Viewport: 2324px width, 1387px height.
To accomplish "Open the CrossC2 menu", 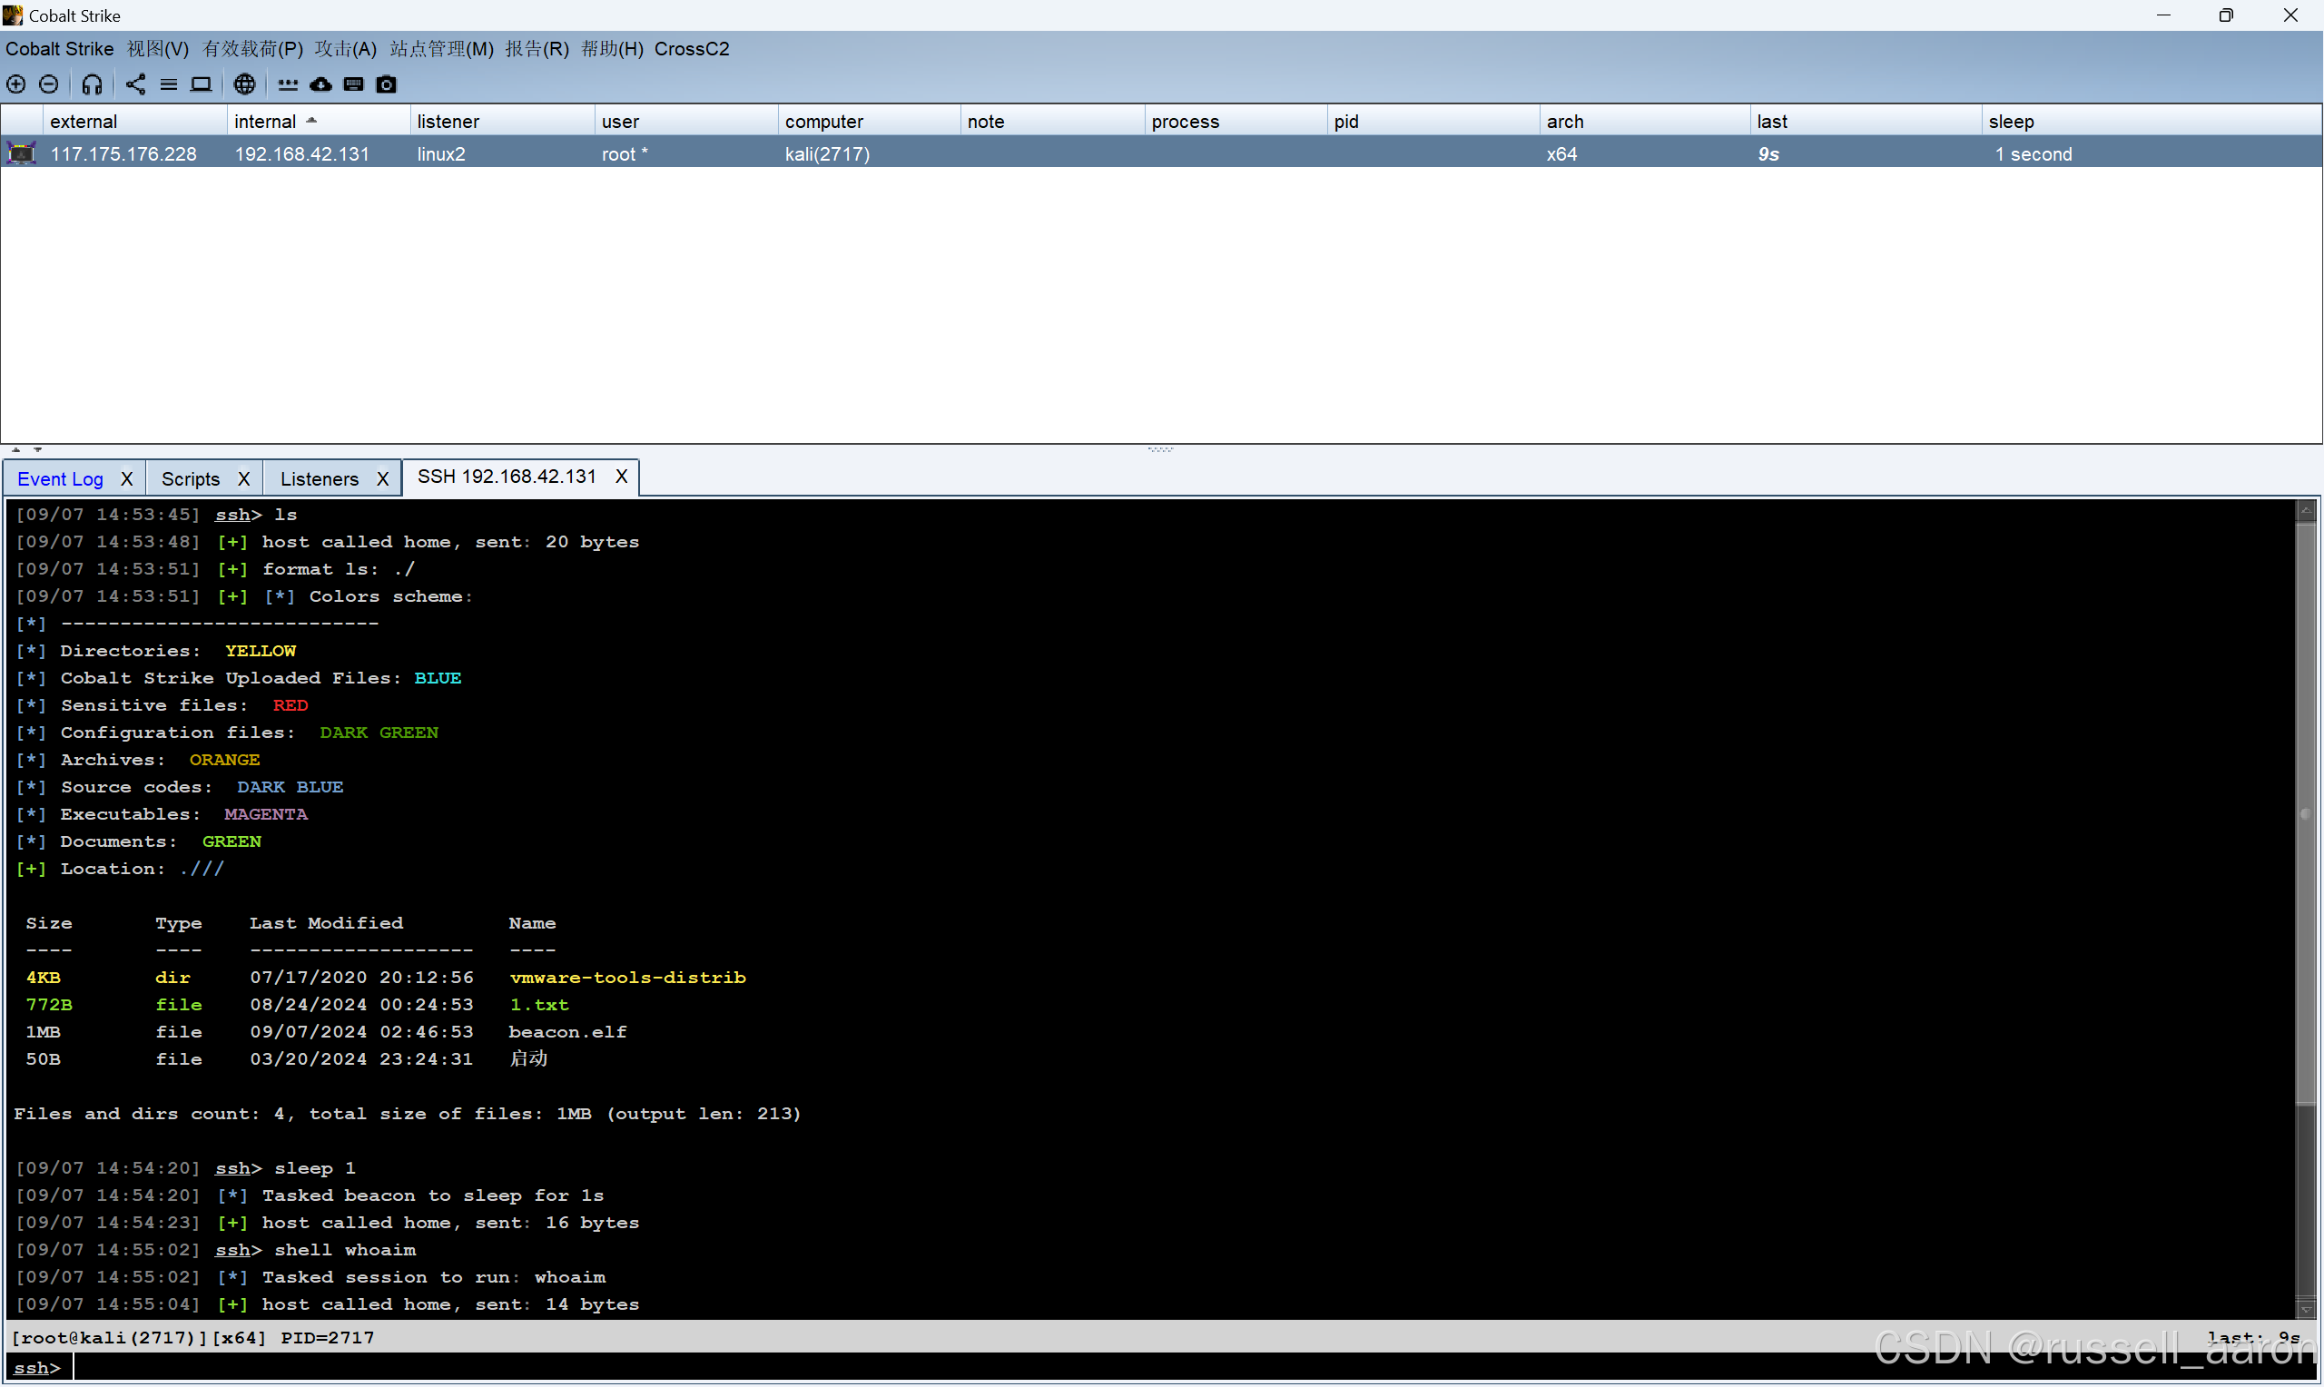I will coord(691,49).
